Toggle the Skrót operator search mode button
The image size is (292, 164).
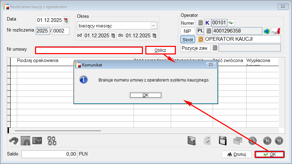[x=188, y=39]
